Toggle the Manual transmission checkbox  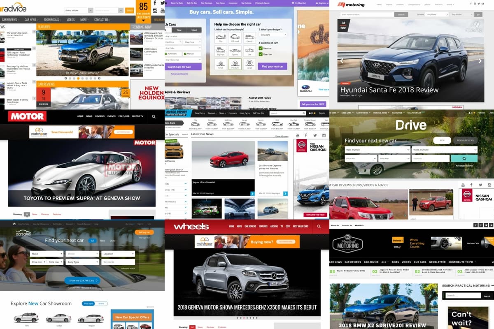184,53
